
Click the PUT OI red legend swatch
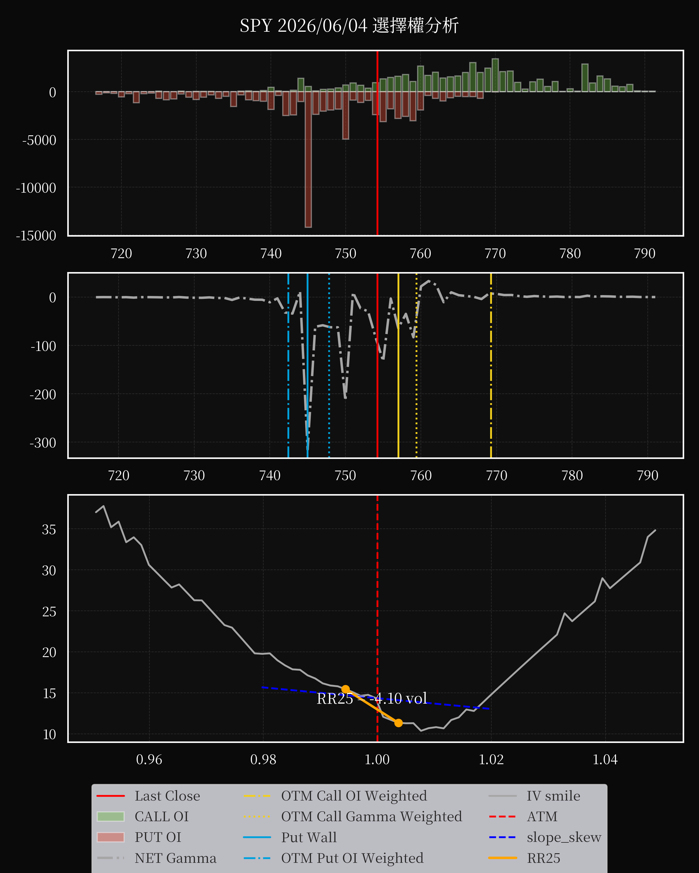pyautogui.click(x=111, y=837)
